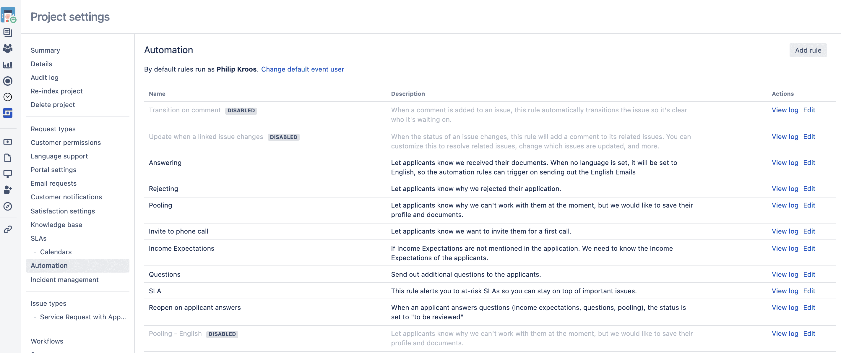Viewport: 841px width, 353px height.
Task: Open Workflows in settings menu
Action: pos(47,341)
